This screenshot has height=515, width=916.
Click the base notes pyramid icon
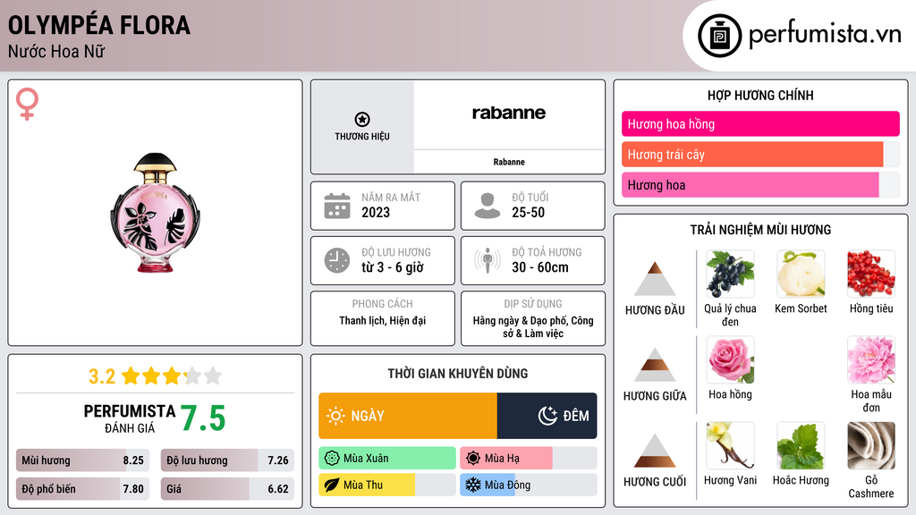(655, 451)
